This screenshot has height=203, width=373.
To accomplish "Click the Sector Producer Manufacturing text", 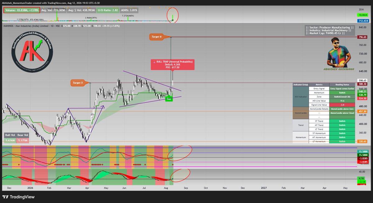I will (x=330, y=27).
